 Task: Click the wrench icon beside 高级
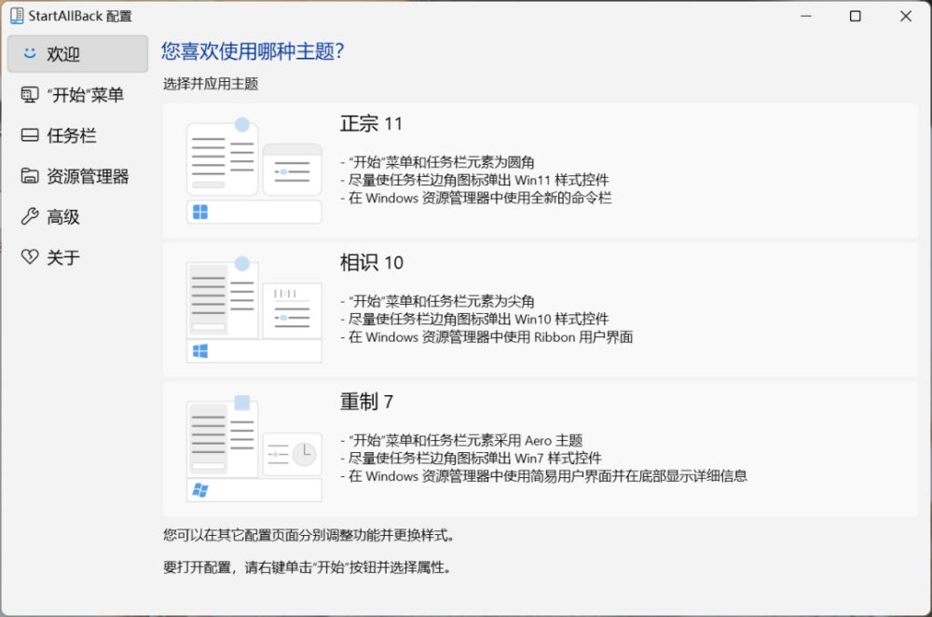click(30, 216)
